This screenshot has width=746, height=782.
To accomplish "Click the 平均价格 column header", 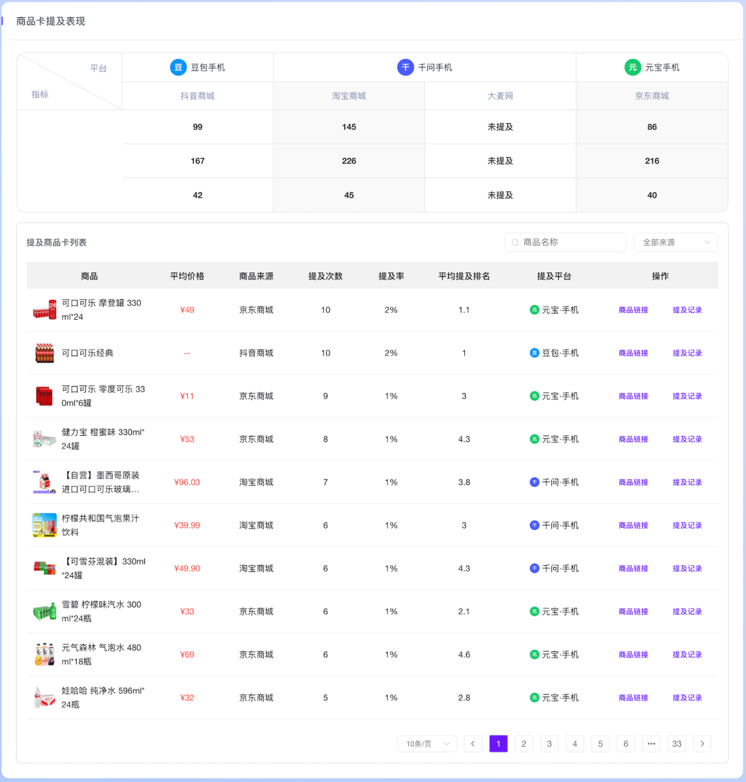I will (x=187, y=276).
